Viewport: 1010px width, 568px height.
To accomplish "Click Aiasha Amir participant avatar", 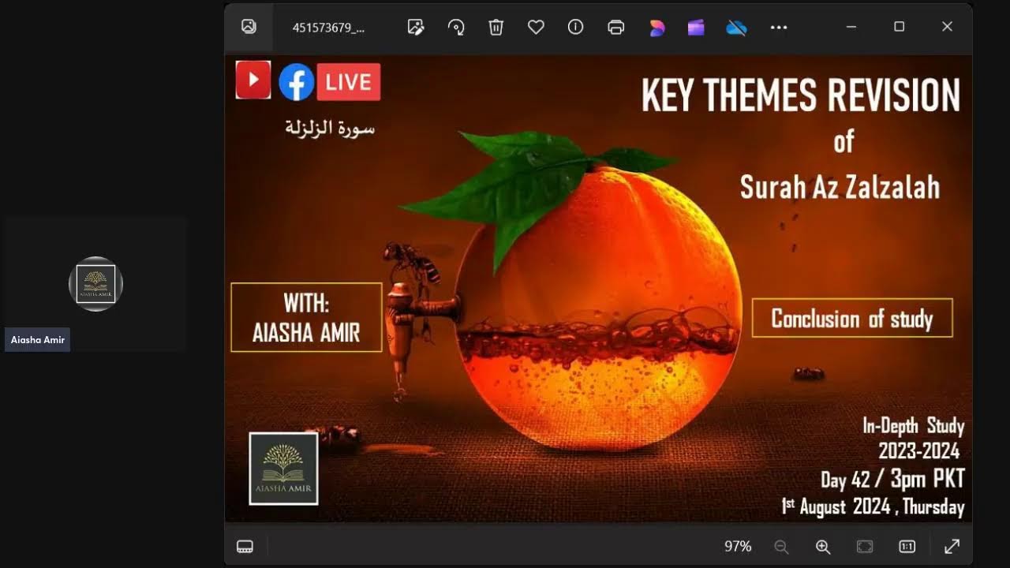I will [95, 284].
